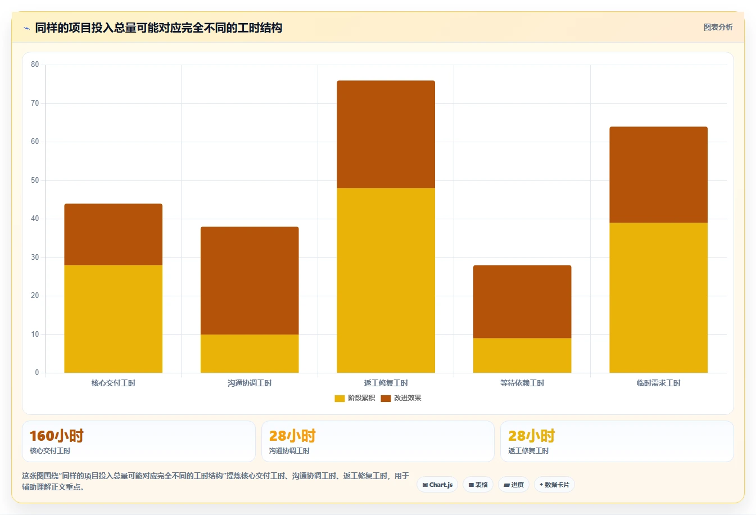The height and width of the screenshot is (515, 756).
Task: Click the y-axis value 40
Action: tap(35, 219)
